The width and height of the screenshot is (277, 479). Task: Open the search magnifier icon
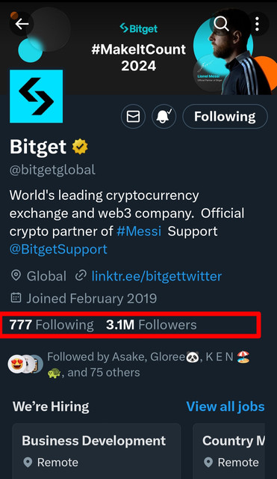click(221, 23)
